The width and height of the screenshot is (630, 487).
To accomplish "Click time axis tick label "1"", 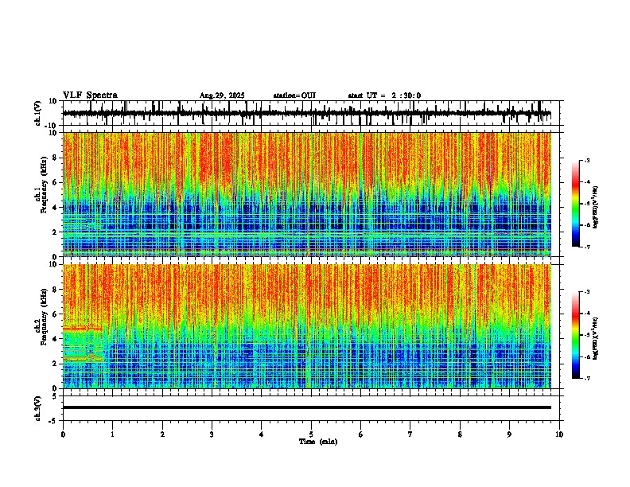I will pyautogui.click(x=112, y=434).
